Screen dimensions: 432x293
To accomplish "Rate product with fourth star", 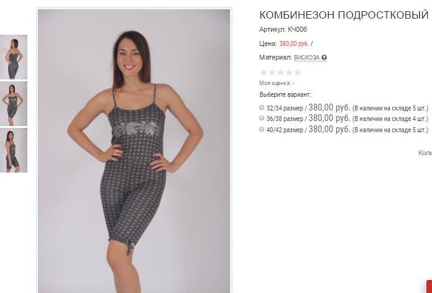I will click(289, 73).
